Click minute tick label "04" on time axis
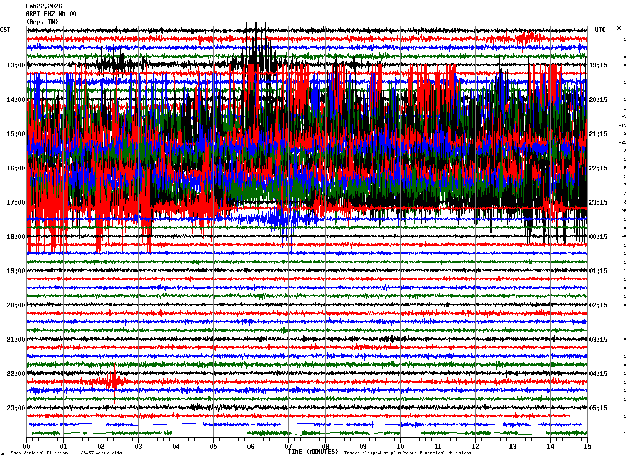629x460 pixels. 176,446
